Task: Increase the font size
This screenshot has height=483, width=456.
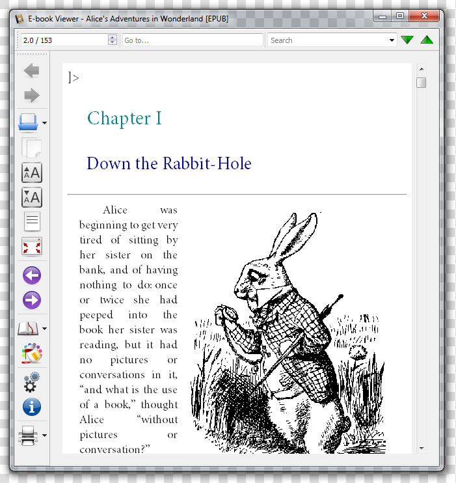Action: [32, 172]
